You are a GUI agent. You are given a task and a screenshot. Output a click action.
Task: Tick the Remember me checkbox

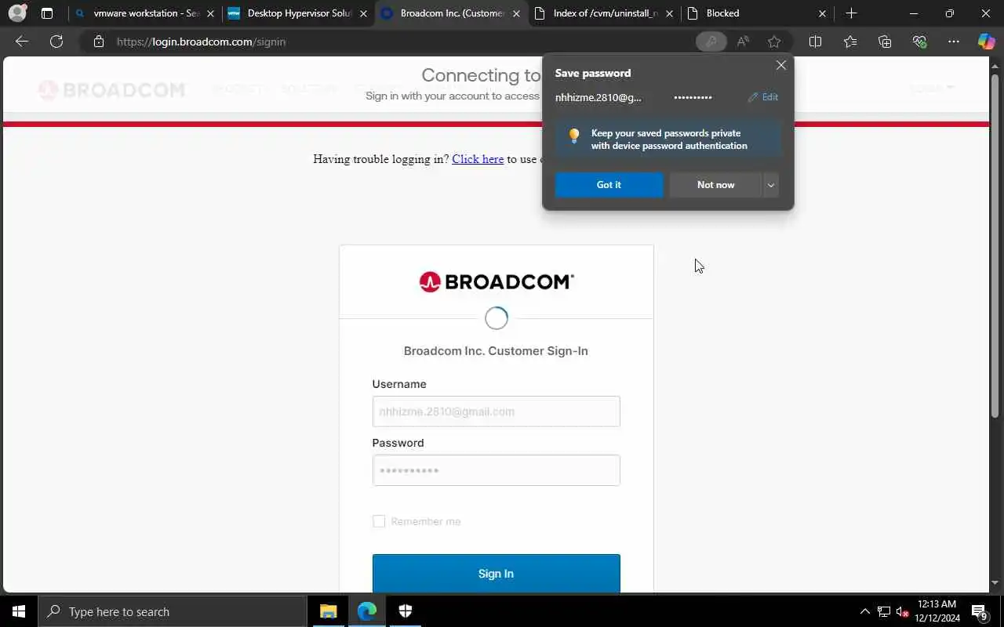tap(379, 521)
